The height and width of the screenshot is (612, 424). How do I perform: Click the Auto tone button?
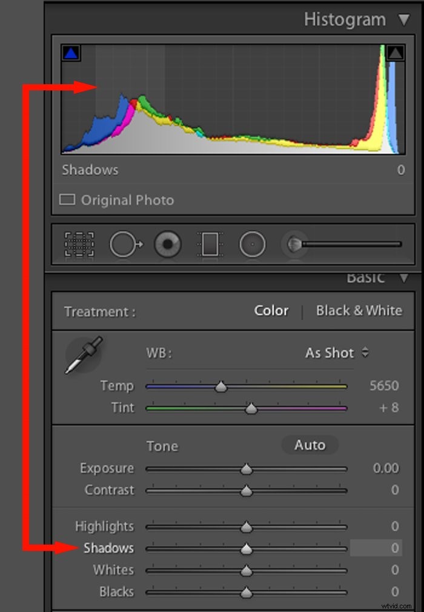pos(310,445)
